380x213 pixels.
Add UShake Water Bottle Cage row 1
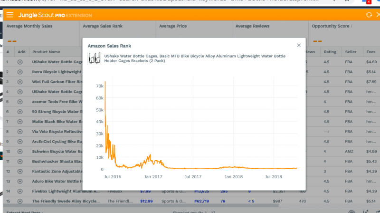click(20, 62)
